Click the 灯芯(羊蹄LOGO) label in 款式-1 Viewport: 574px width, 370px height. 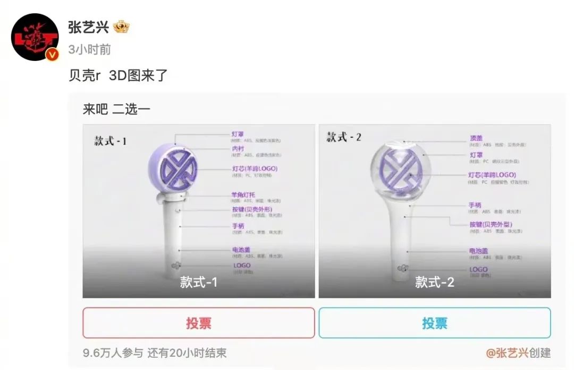click(x=255, y=169)
